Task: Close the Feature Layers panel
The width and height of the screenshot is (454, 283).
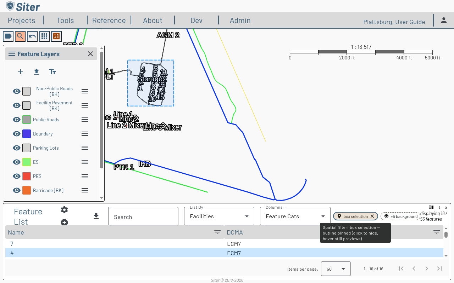Action: pyautogui.click(x=90, y=54)
